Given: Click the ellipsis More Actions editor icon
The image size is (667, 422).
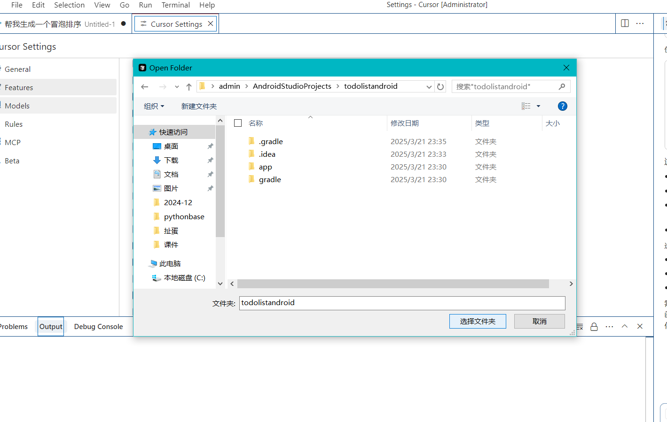Looking at the screenshot, I should click(640, 23).
